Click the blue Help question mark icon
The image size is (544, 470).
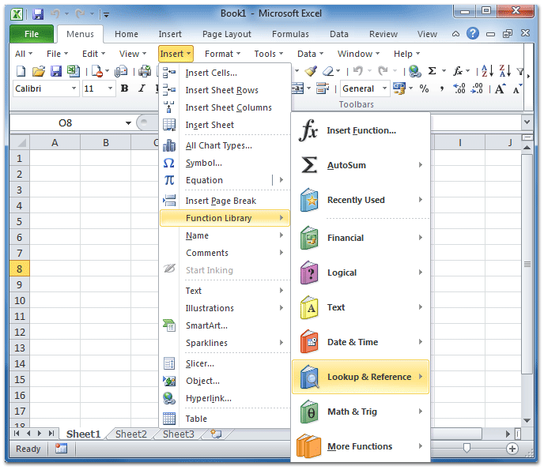click(x=473, y=34)
